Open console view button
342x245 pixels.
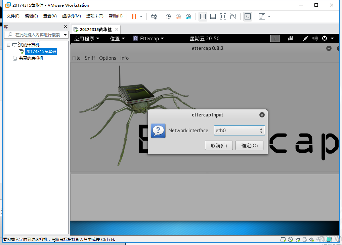pos(248,16)
